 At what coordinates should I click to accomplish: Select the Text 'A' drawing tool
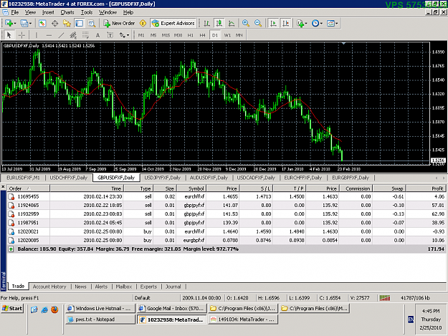[x=97, y=35]
